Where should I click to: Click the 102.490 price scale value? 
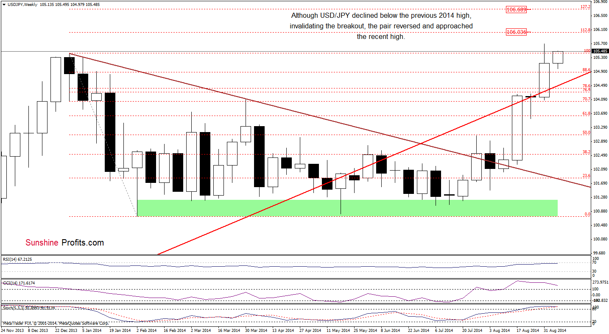pyautogui.click(x=600, y=155)
